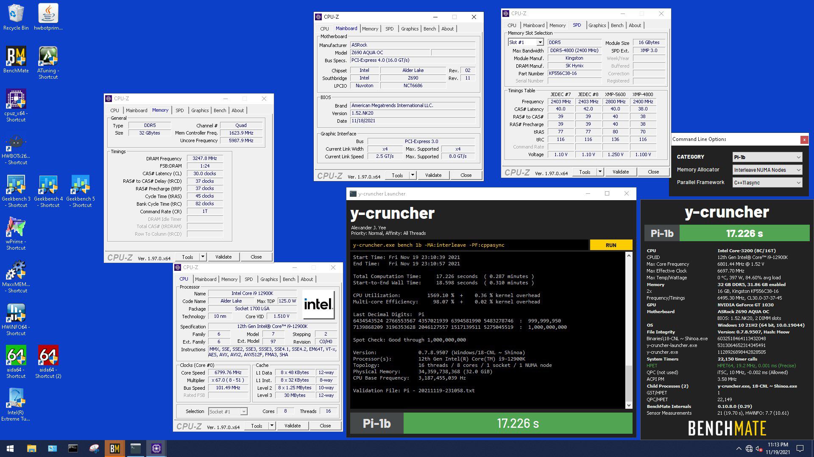The height and width of the screenshot is (457, 814).
Task: Launch Geekbench 3 shortcut
Action: [x=16, y=191]
